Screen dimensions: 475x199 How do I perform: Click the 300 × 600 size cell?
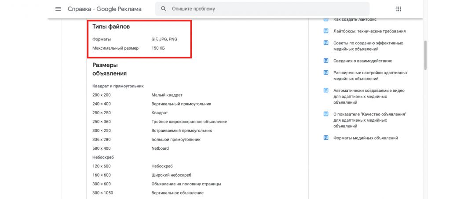point(102,184)
